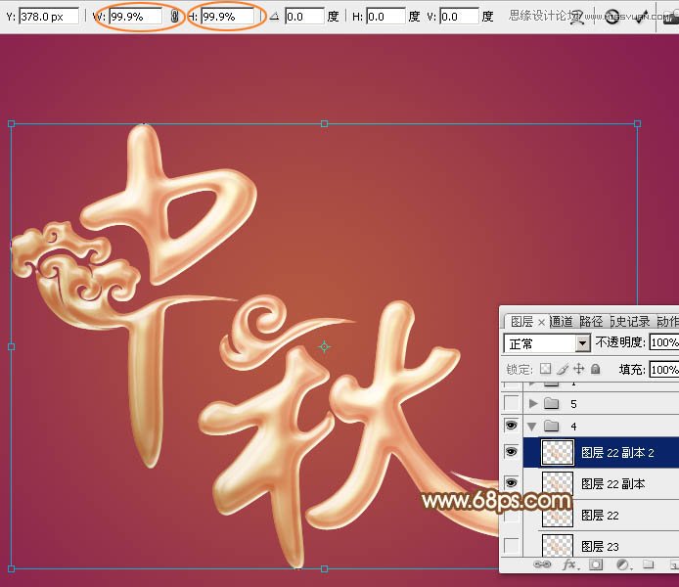Viewport: 679px width, 587px height.
Task: Click the Y position input field
Action: [x=49, y=17]
